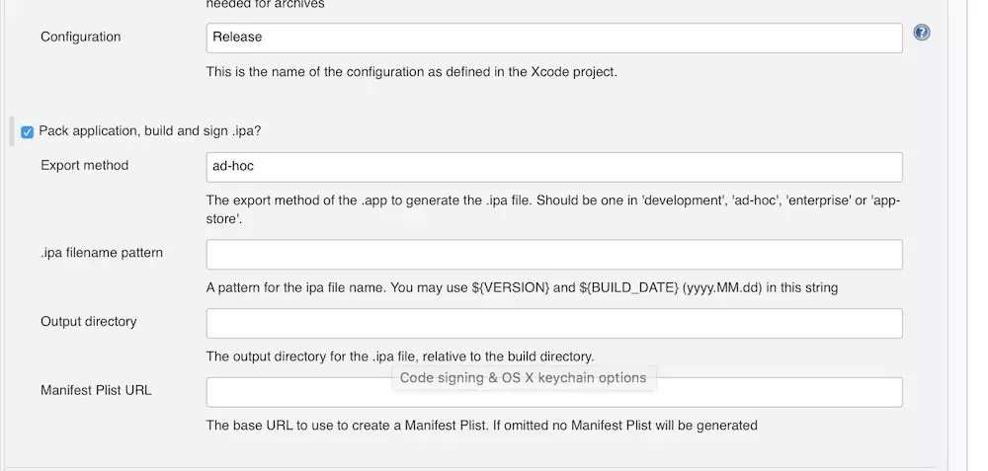Click the Code signing & OS X keychain options label
Screen dimensions: 988x471
click(523, 377)
